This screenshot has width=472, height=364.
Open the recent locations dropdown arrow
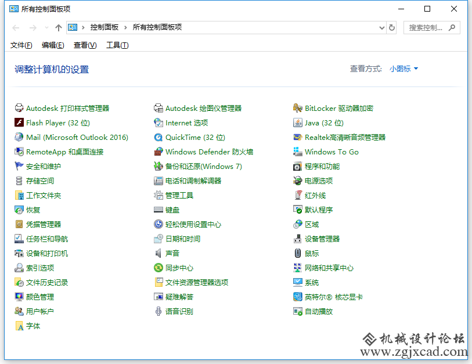[x=46, y=28]
